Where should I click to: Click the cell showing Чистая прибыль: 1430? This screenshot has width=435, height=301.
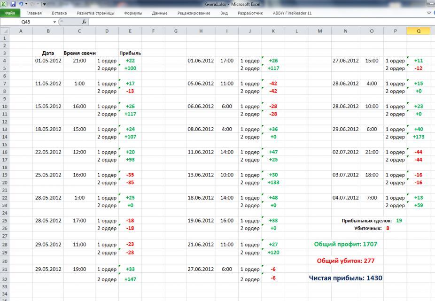(345, 278)
